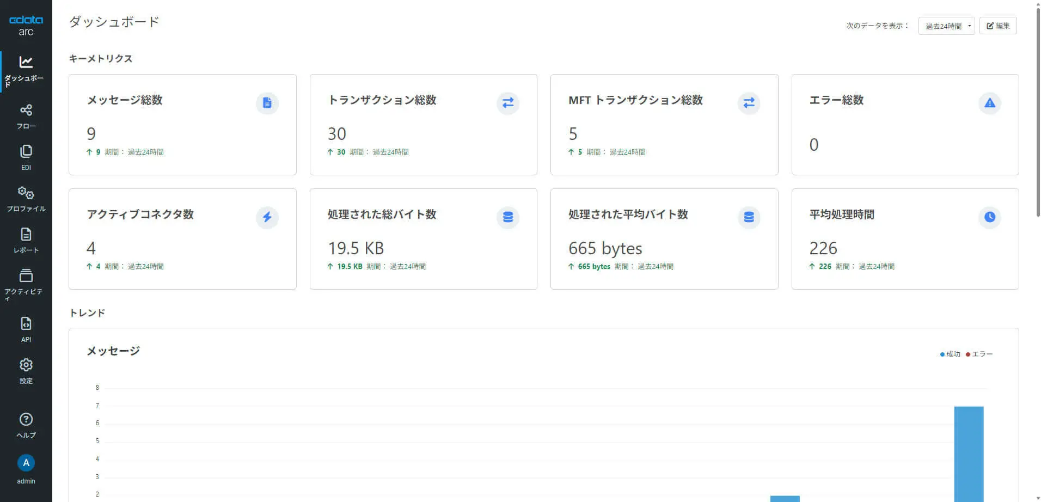Viewport: 1041px width, 502px height.
Task: Open プロファイル in the sidebar
Action: [26, 199]
